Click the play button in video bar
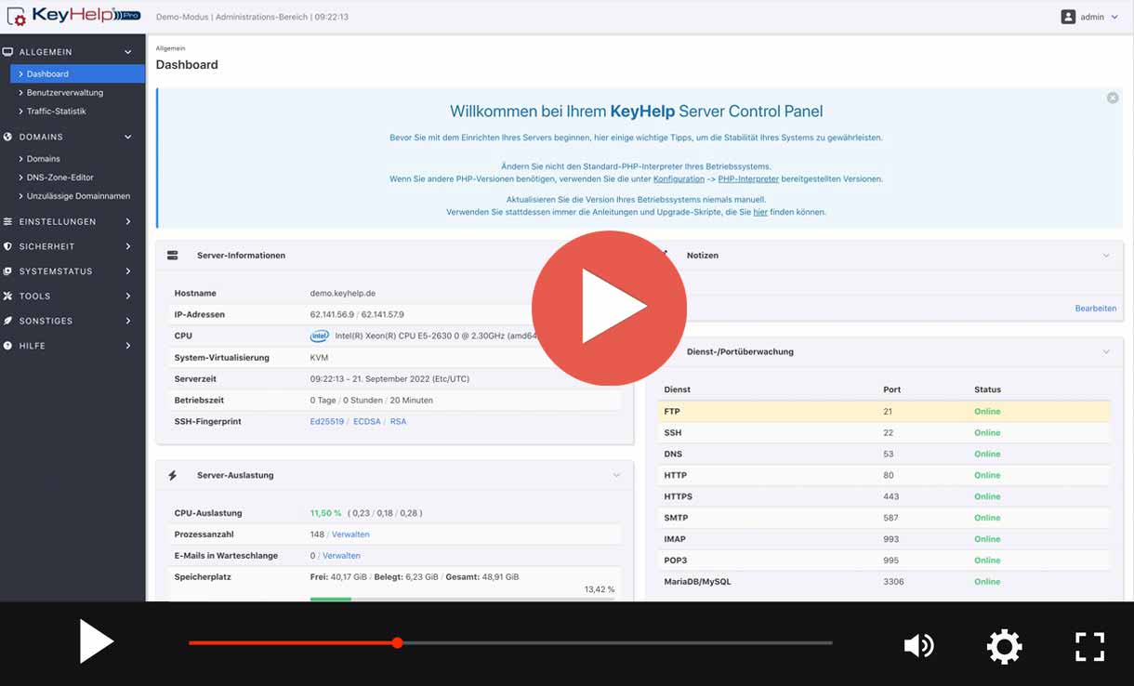 [x=96, y=643]
